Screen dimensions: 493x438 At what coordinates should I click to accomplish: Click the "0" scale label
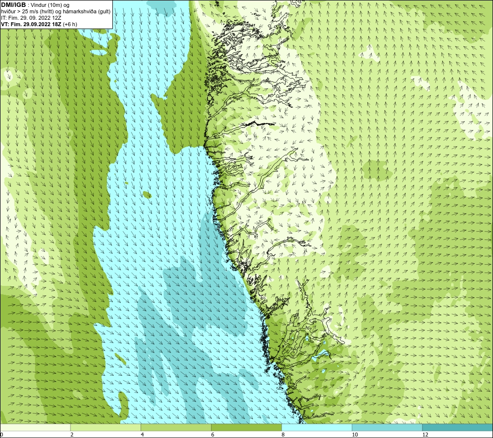(x=2, y=435)
